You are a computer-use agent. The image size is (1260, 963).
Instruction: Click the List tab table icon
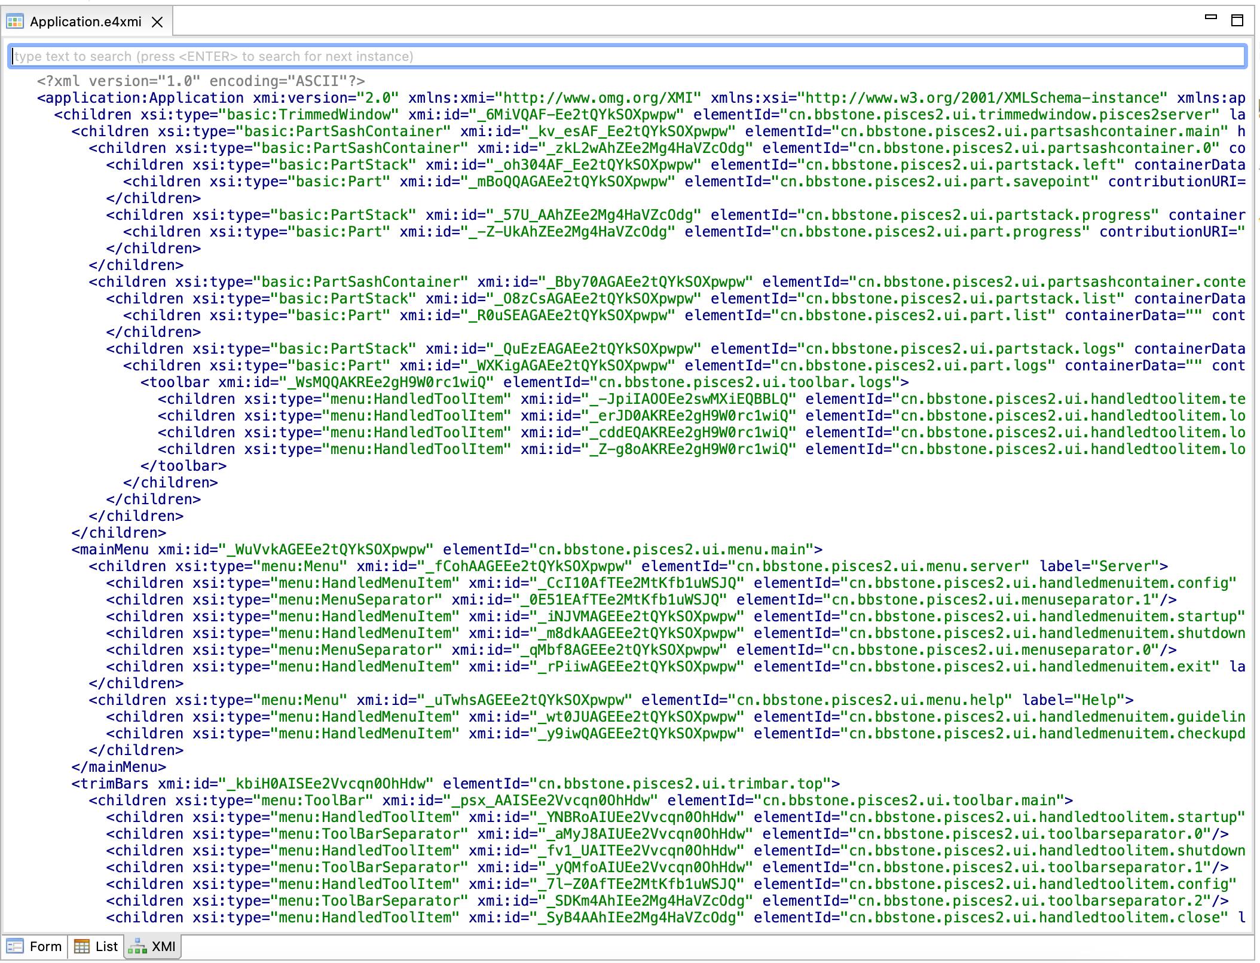point(82,946)
